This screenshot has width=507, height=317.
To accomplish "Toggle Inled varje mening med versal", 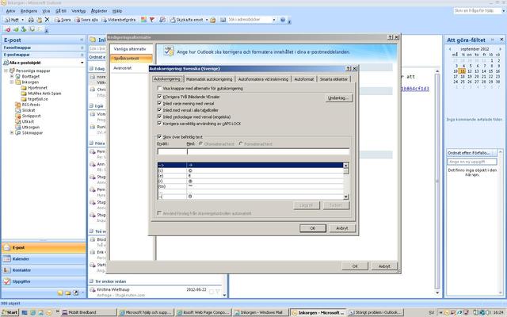I will pos(159,103).
